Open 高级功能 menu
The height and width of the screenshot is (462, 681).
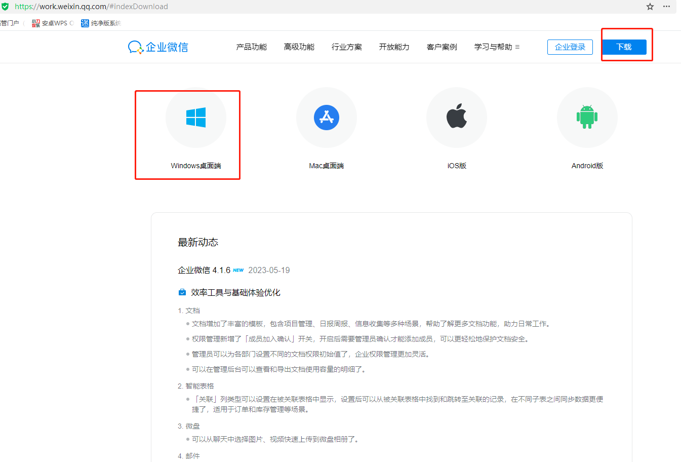299,47
